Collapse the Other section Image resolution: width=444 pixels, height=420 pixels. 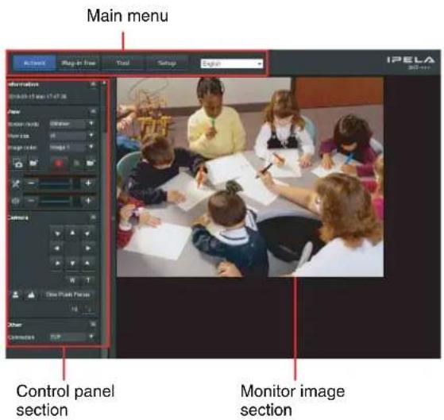click(x=93, y=324)
